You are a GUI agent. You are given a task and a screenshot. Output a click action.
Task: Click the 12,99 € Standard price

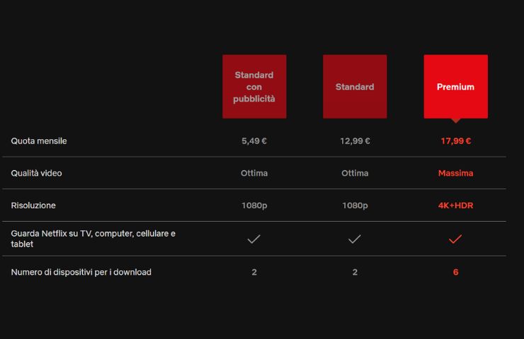click(355, 141)
